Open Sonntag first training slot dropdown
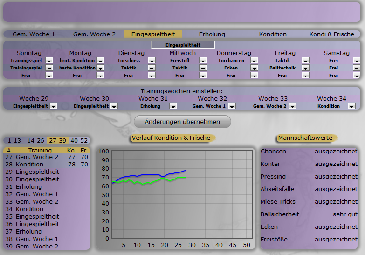The image size is (365, 255). click(49, 61)
